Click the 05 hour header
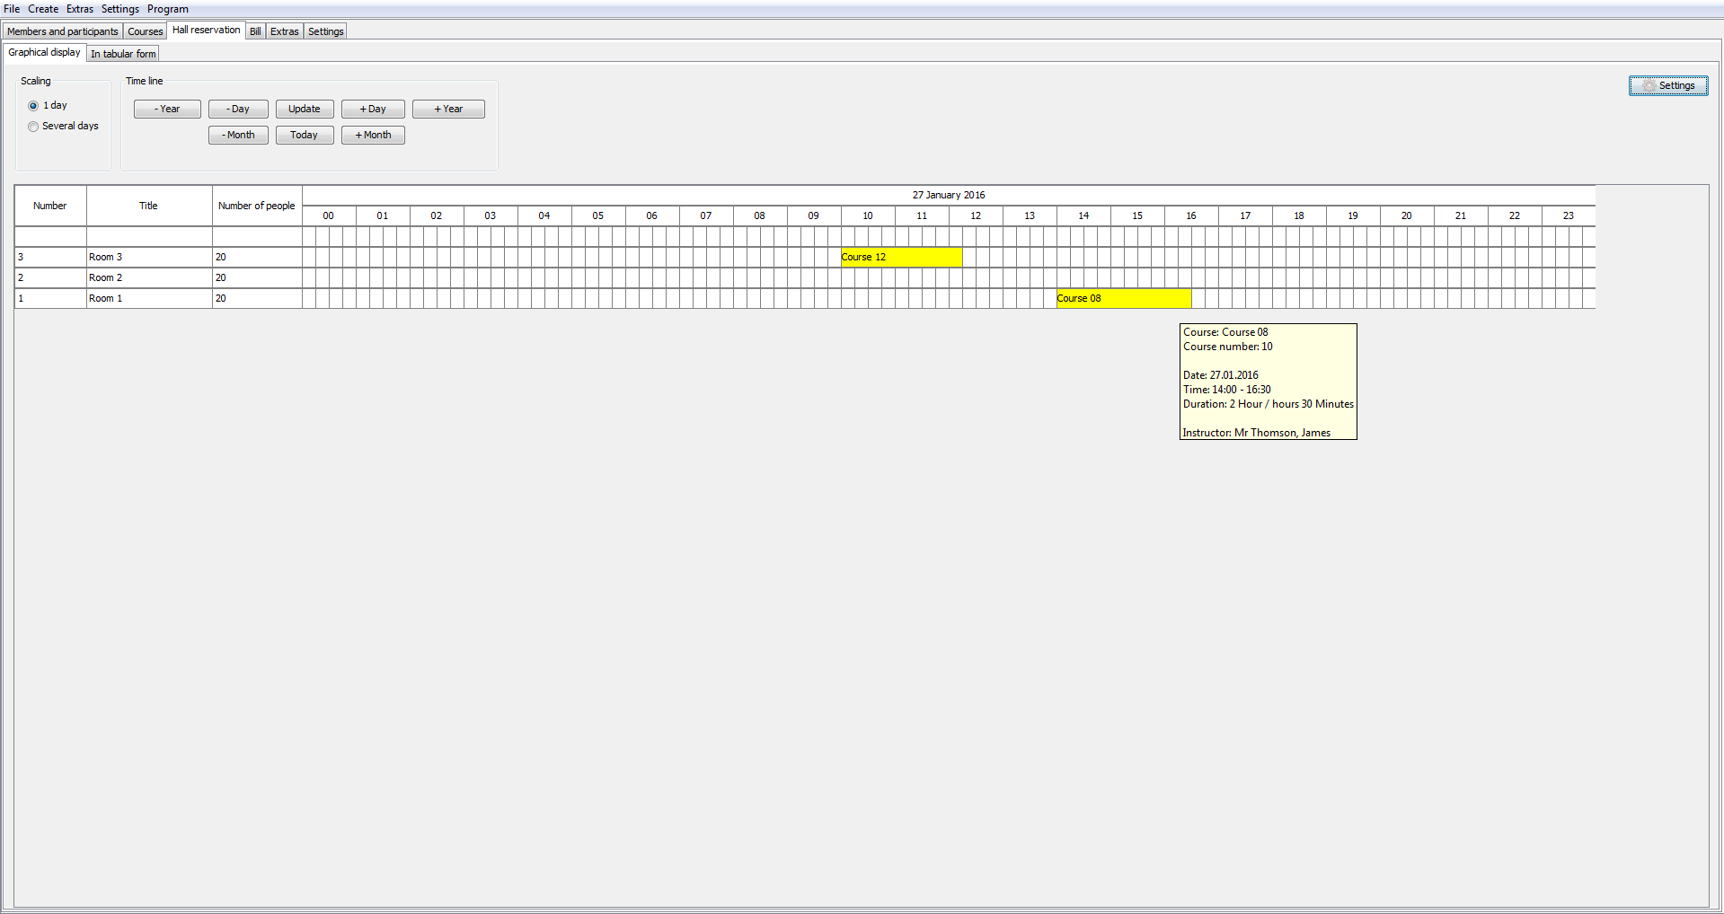 pos(598,216)
